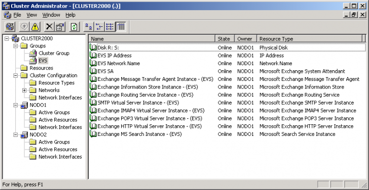Sort by the Resource Type column header

310,39
